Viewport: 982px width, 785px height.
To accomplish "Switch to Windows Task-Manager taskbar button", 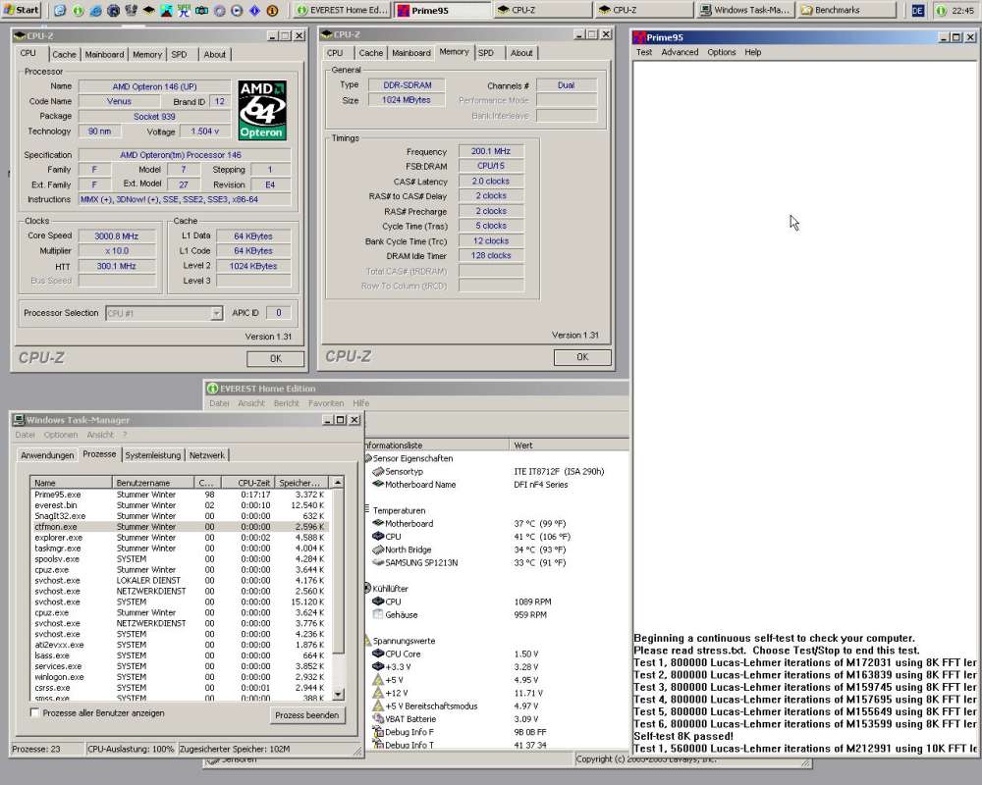I will point(745,10).
